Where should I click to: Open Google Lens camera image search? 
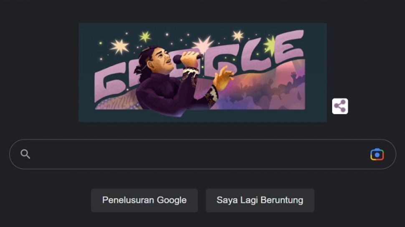pyautogui.click(x=377, y=155)
